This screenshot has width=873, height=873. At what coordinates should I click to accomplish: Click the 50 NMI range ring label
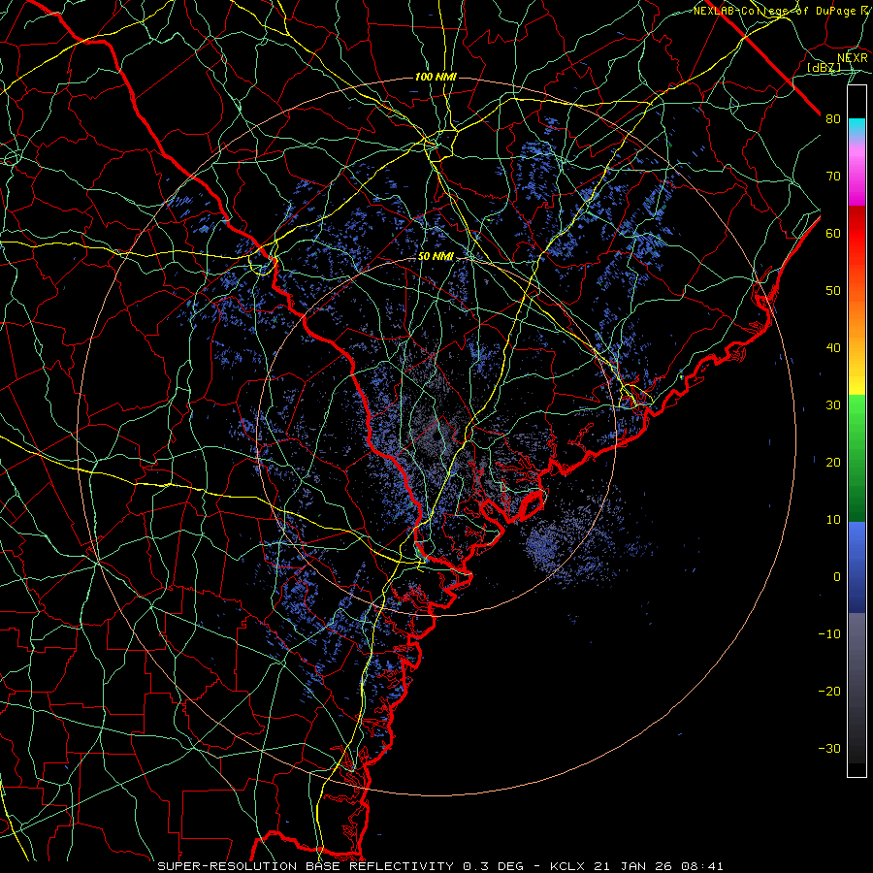(x=436, y=256)
